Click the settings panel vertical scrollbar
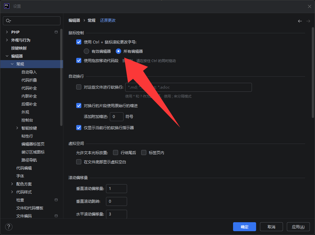Screen dimensions: 315x235 click(x=313, y=74)
